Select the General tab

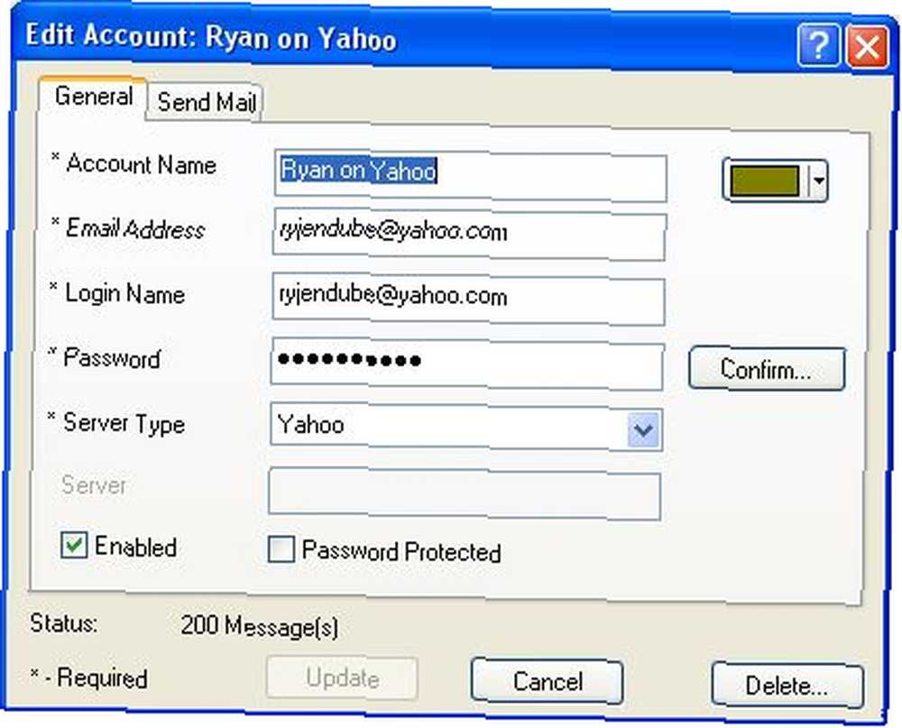pos(93,96)
